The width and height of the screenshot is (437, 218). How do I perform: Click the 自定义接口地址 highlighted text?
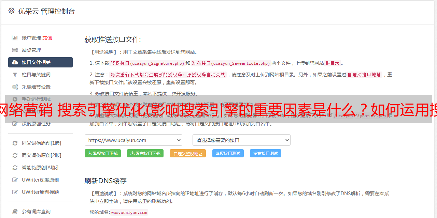point(364,75)
